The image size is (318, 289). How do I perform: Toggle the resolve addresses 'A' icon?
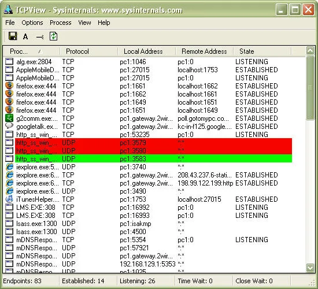[x=25, y=37]
